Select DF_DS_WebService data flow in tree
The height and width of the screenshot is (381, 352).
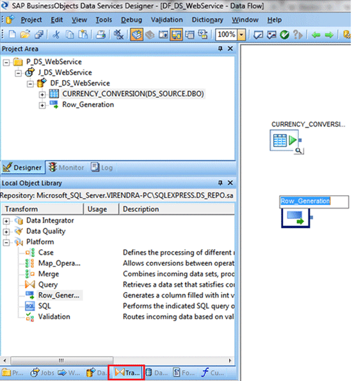(80, 83)
